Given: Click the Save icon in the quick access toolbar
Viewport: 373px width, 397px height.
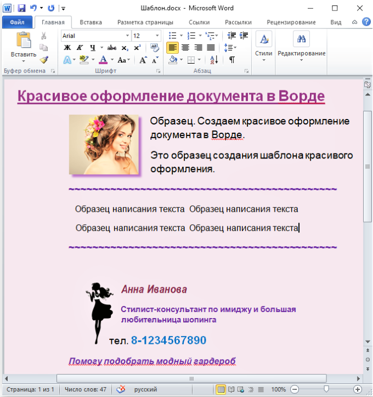Looking at the screenshot, I should [x=21, y=8].
